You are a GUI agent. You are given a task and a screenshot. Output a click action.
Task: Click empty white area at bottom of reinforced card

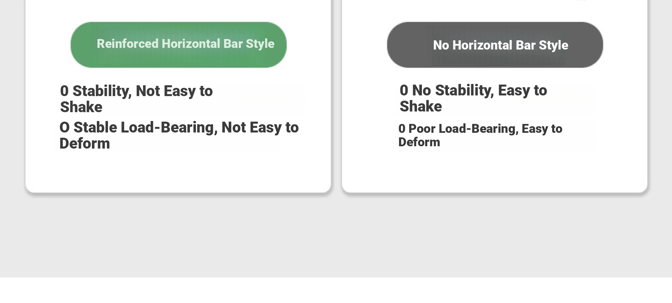pos(178,172)
